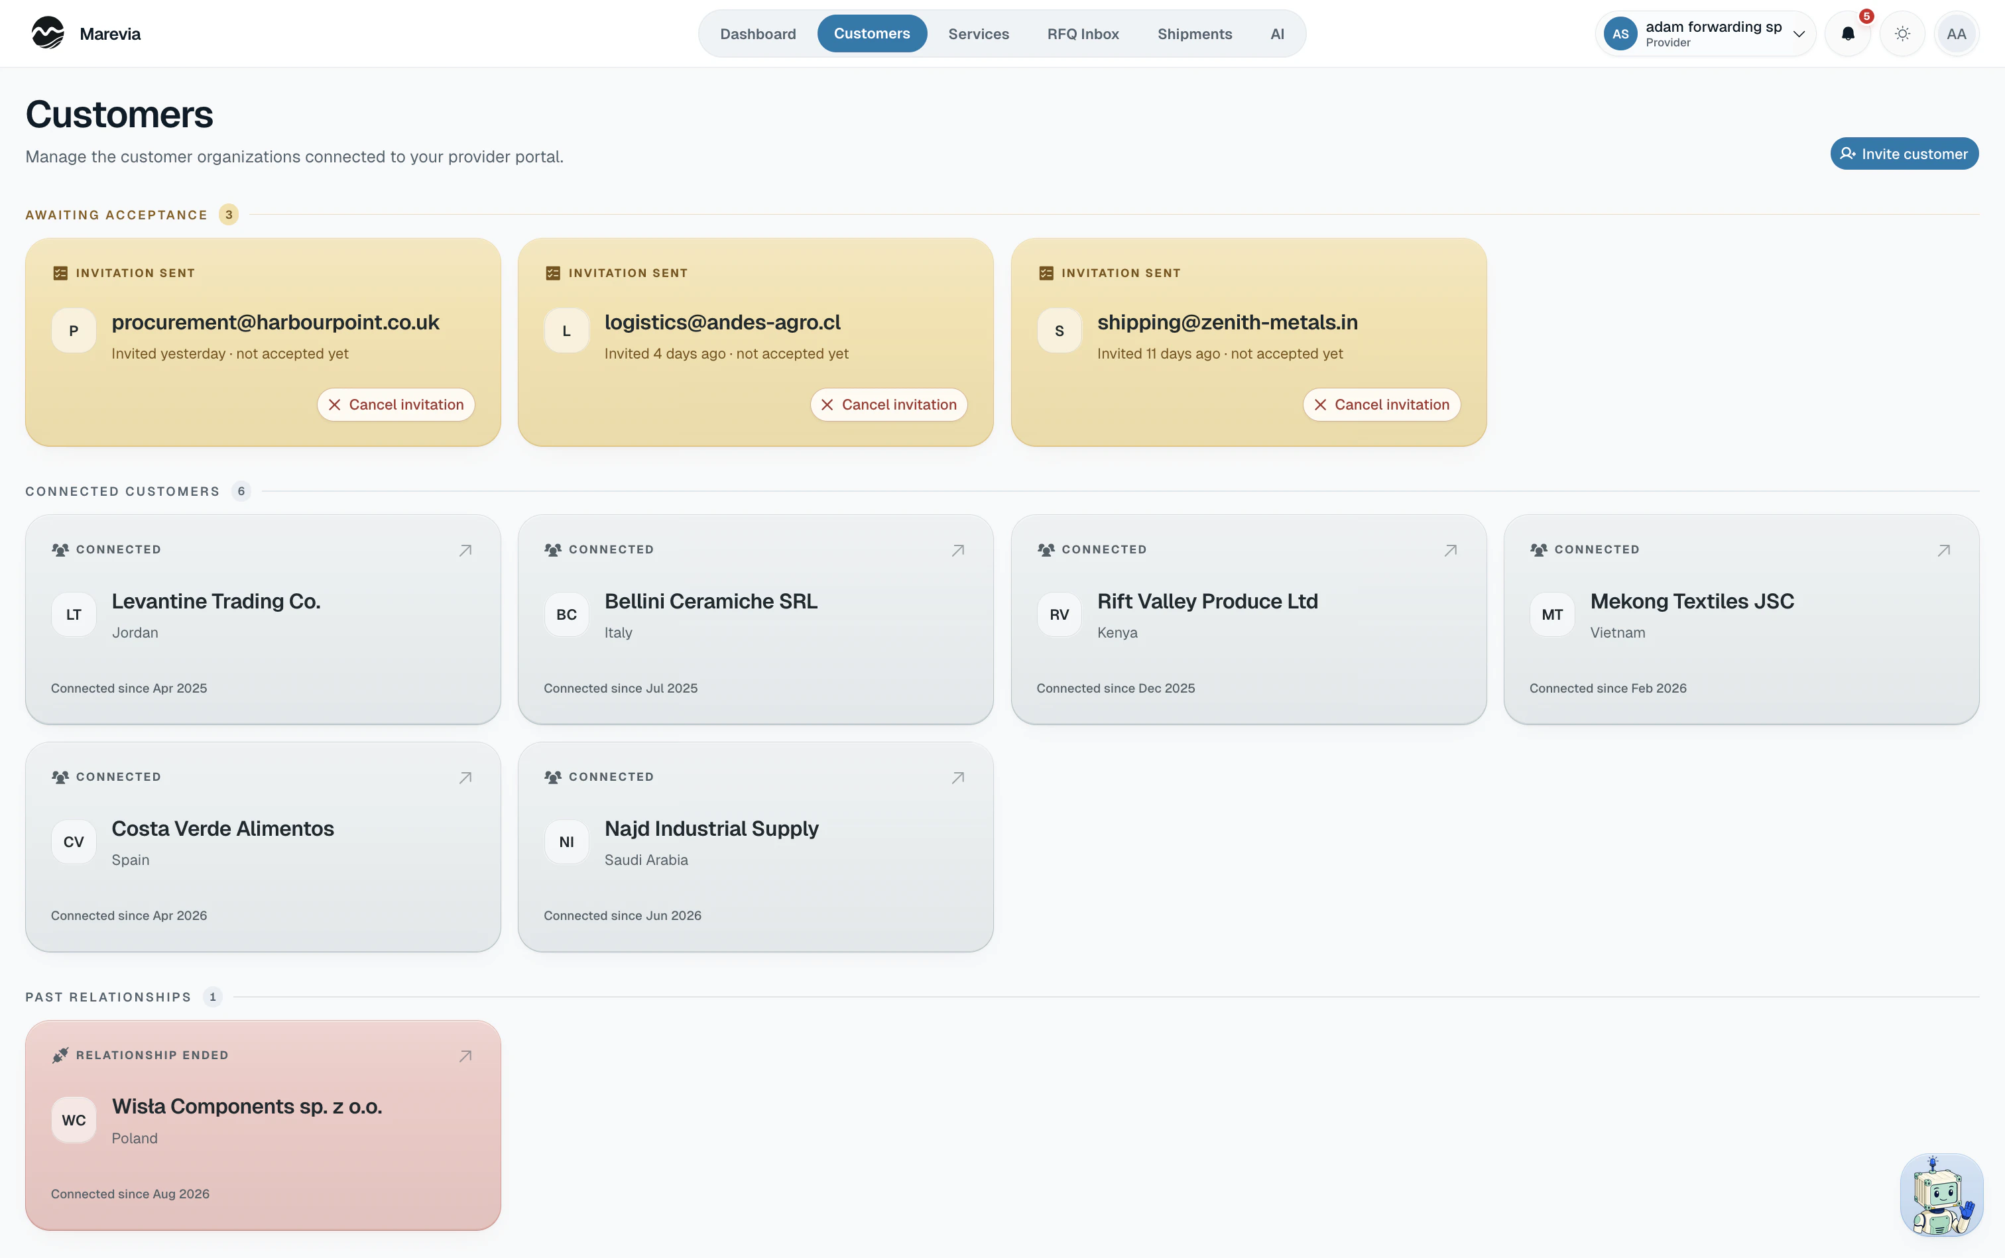
Task: Click the Awaiting Acceptance count badge
Action: pyautogui.click(x=229, y=215)
